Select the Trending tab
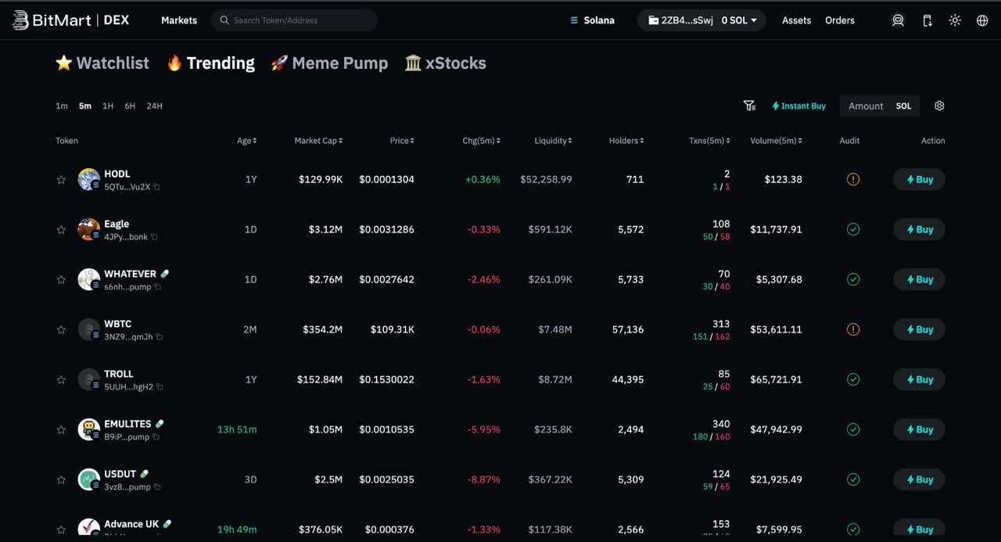 pyautogui.click(x=210, y=63)
